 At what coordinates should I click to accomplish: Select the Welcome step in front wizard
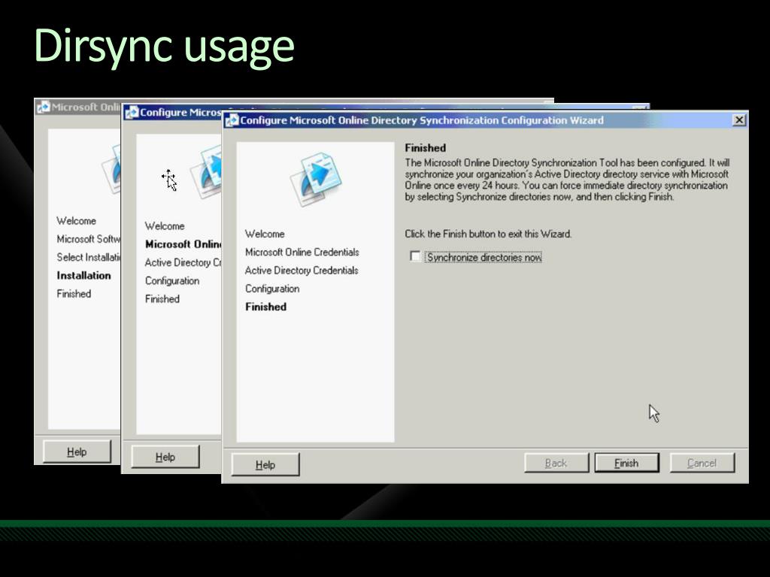point(265,234)
